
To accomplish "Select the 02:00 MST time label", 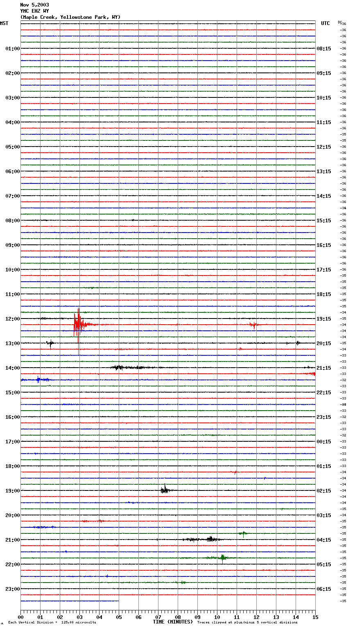I will click(x=13, y=73).
